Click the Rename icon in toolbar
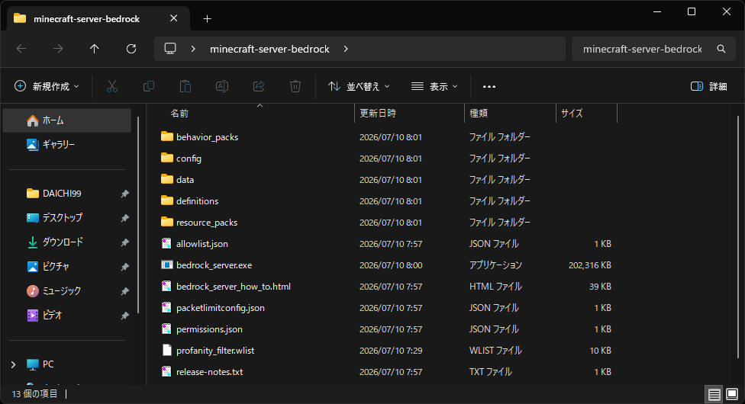 [222, 86]
